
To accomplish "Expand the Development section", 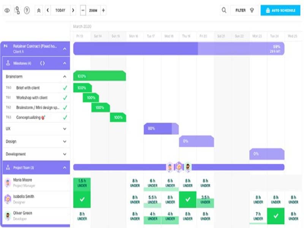I will (x=65, y=154).
